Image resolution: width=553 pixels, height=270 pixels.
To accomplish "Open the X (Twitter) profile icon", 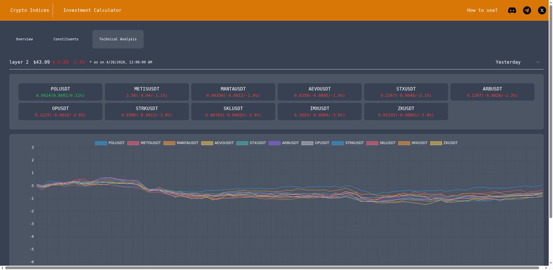I will [541, 10].
